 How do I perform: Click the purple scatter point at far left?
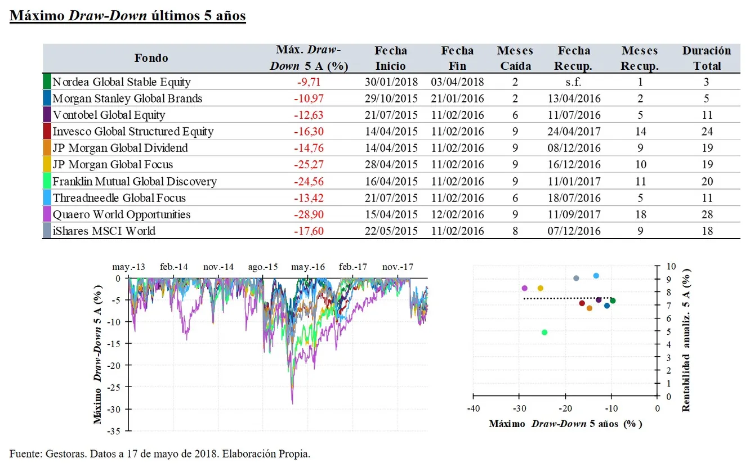tap(525, 288)
